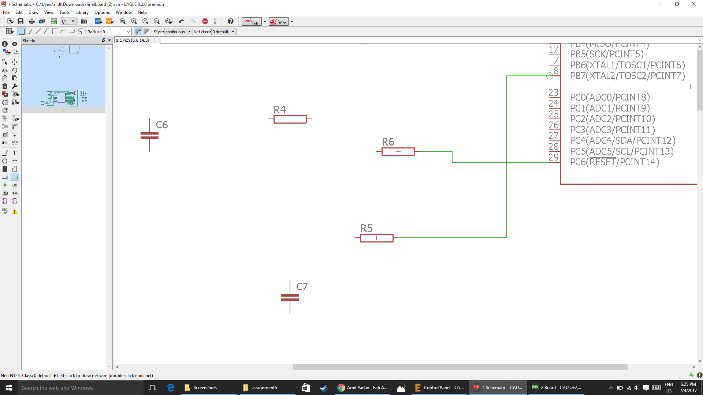
Task: Redraw the schematic view
Action: [157, 21]
